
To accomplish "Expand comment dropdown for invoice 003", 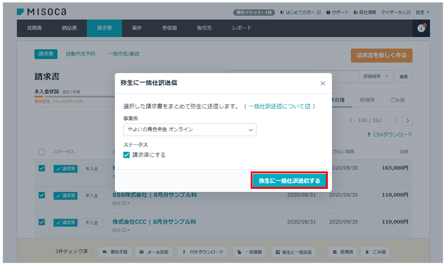I will pyautogui.click(x=126, y=230).
